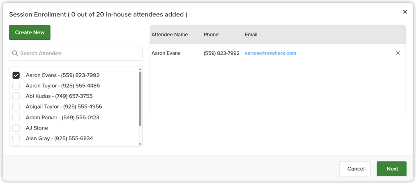Screen dimensions: 417x184
Task: Click the list scroll-up arrow
Action: [x=140, y=69]
